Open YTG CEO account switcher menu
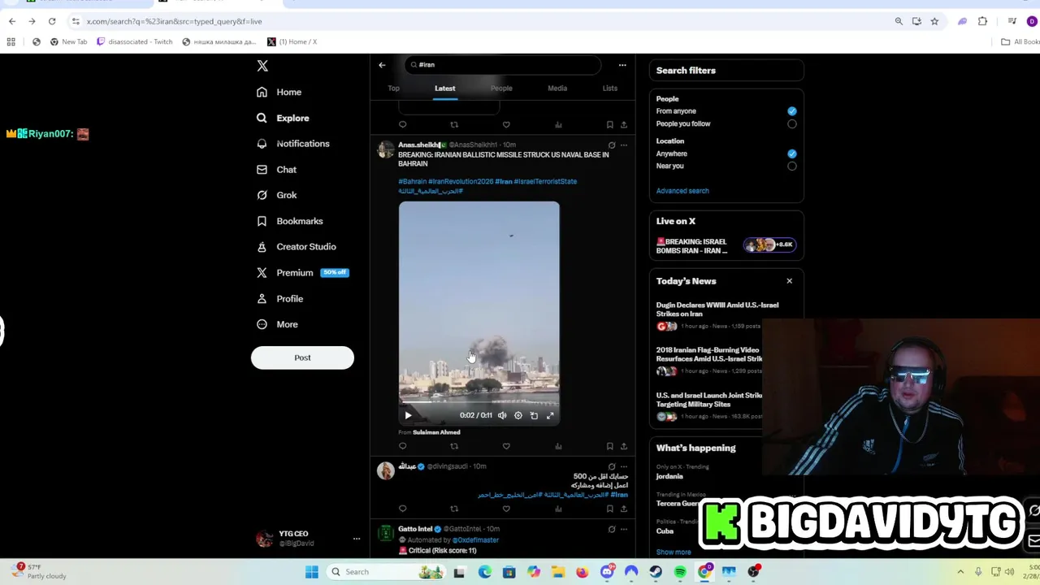Screen dimensions: 1040x585 click(x=356, y=539)
